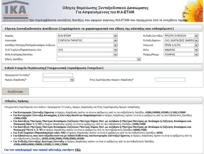This screenshot has width=204, height=154.
Task: Click the values 5500,7500 in instructions
Action: pos(139,124)
